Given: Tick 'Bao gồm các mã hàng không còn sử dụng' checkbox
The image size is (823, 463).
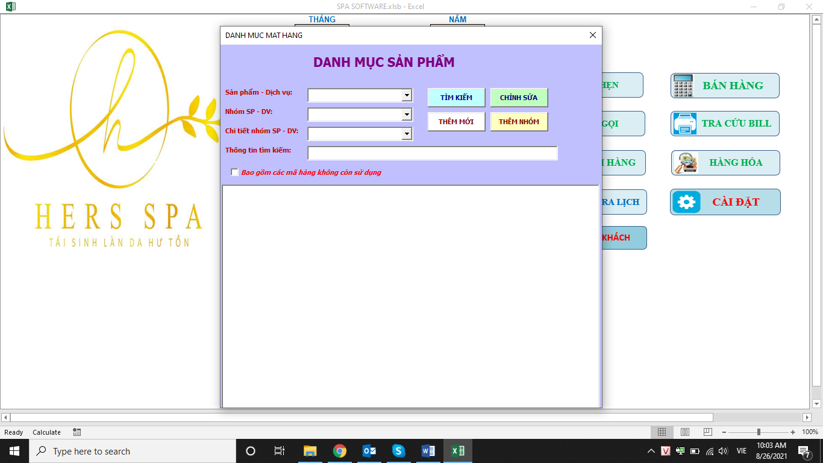Looking at the screenshot, I should coord(235,172).
